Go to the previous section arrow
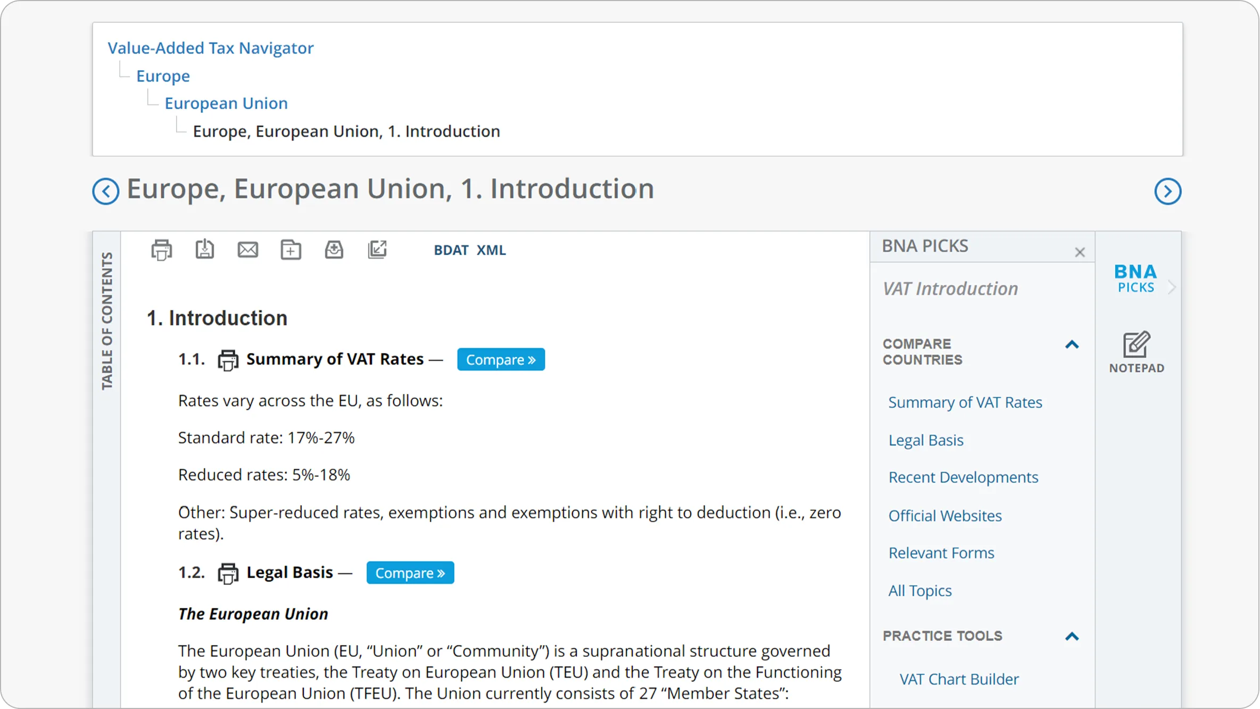Viewport: 1260px width, 709px height. pos(105,191)
